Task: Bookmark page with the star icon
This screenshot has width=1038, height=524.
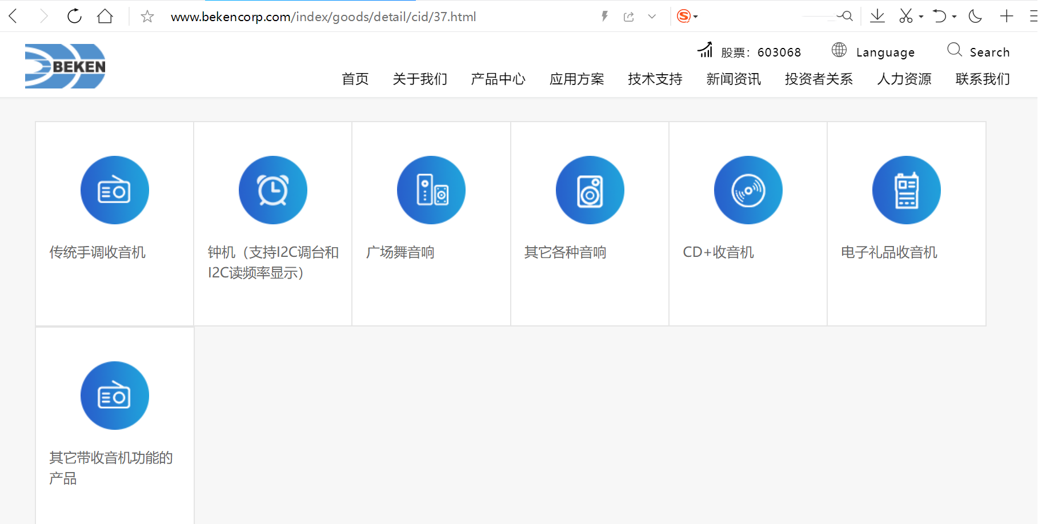Action: (x=147, y=17)
